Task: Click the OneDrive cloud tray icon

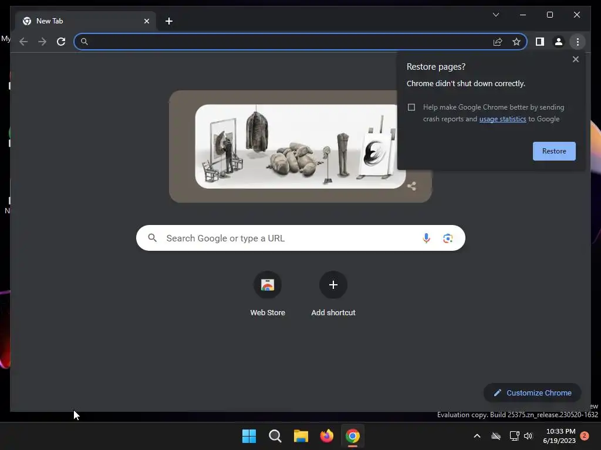Action: (x=495, y=436)
